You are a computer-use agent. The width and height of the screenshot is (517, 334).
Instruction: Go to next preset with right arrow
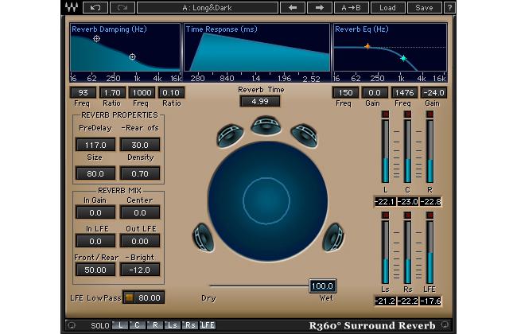tap(319, 8)
